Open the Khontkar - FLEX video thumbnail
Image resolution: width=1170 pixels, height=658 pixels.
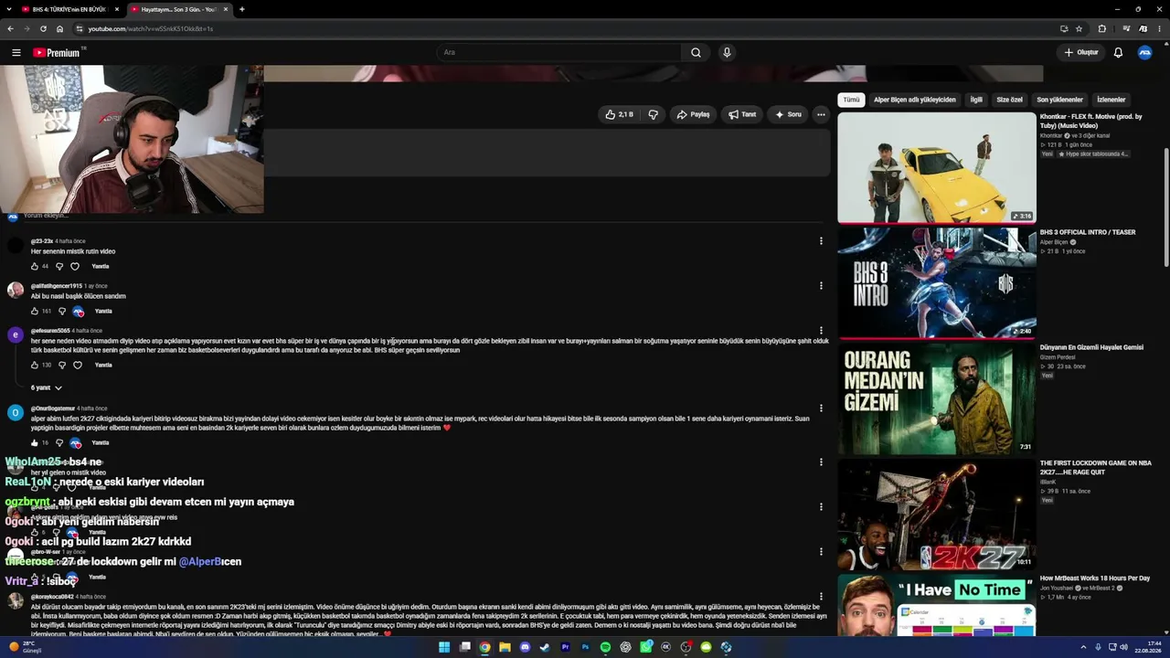937,167
